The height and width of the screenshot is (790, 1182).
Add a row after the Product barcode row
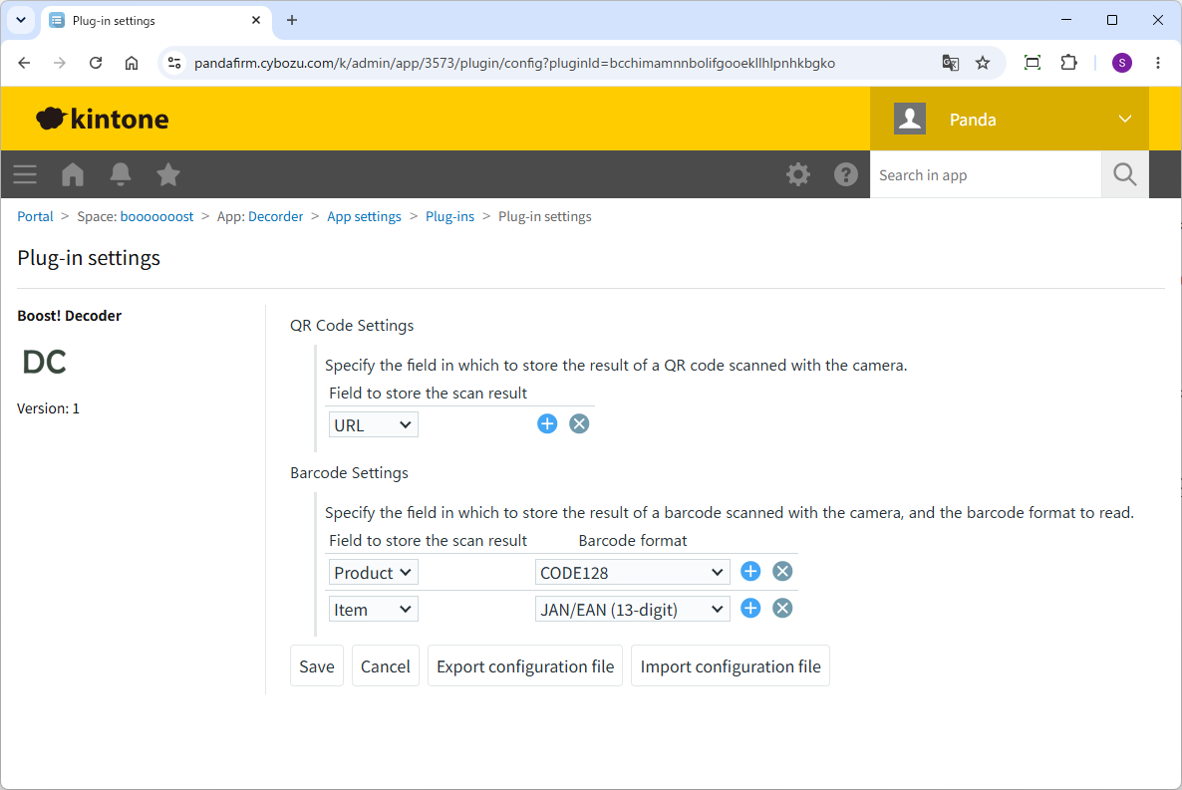click(x=750, y=572)
